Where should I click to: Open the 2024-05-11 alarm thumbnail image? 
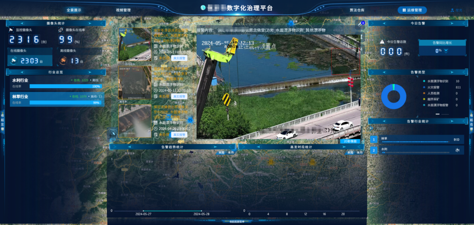(x=135, y=83)
